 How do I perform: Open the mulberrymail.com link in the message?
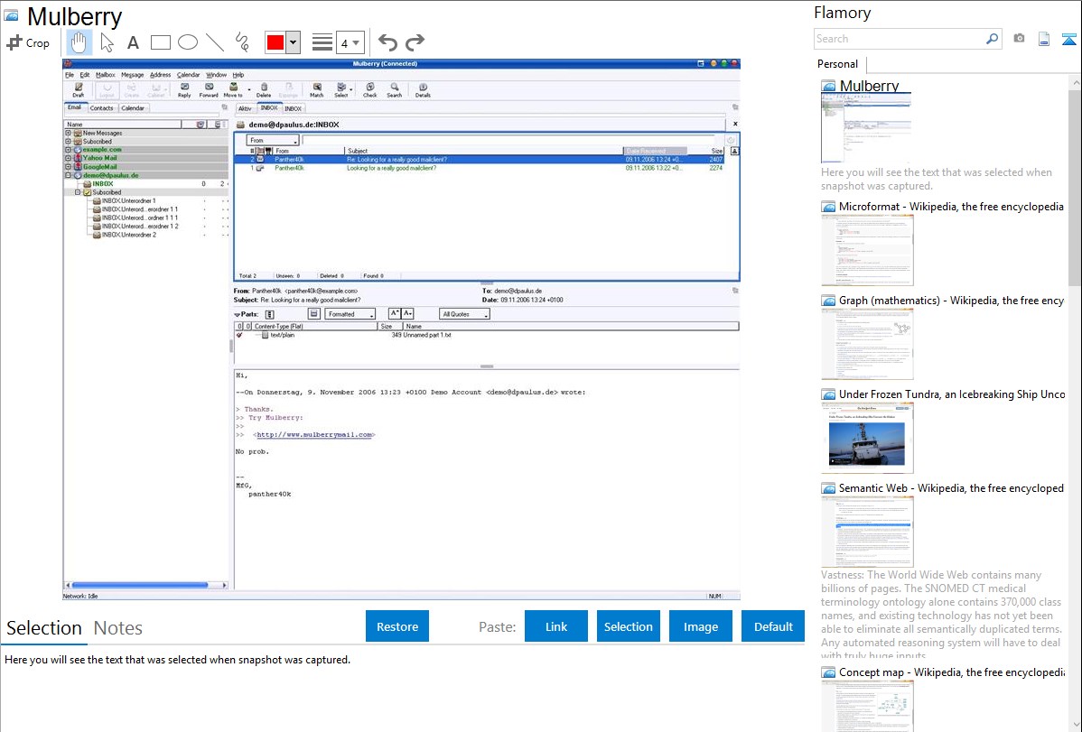pos(314,435)
